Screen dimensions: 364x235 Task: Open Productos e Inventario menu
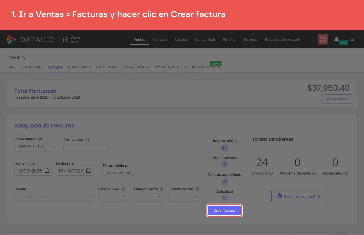click(x=282, y=39)
